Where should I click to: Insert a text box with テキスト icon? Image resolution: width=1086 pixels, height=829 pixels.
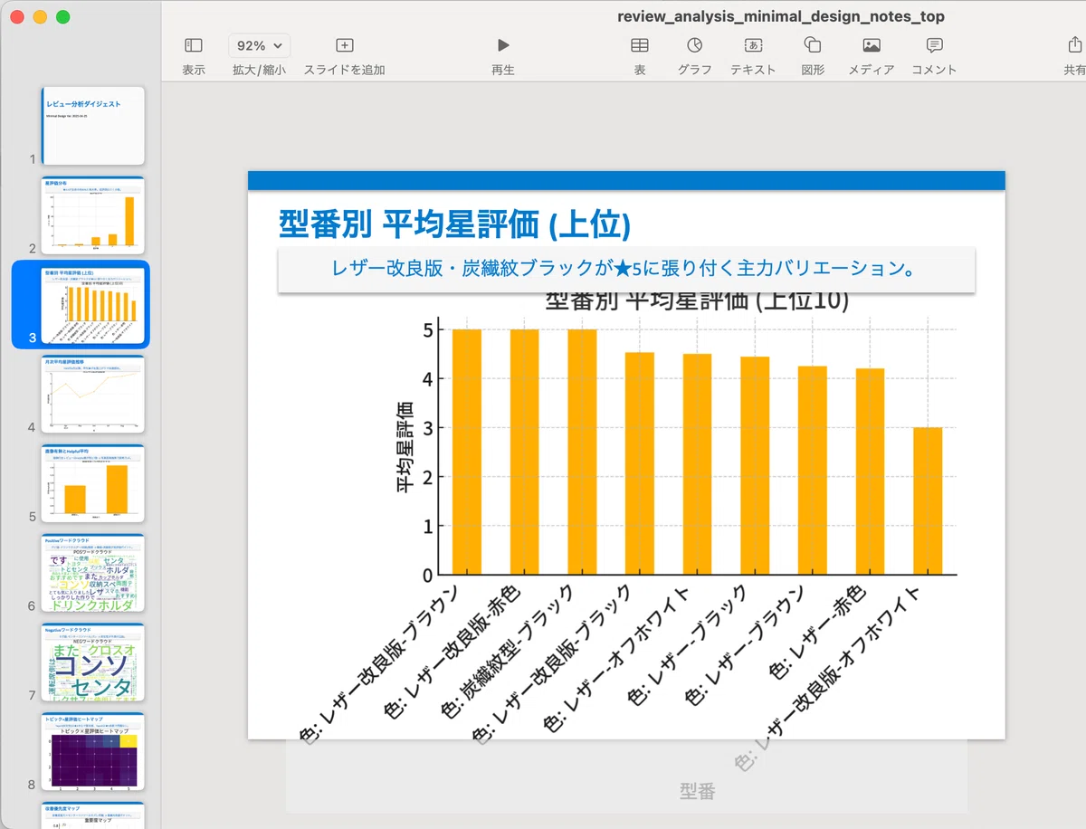(753, 45)
